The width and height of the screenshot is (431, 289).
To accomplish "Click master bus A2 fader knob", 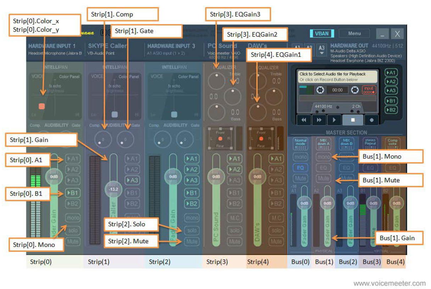I will pos(327,204).
